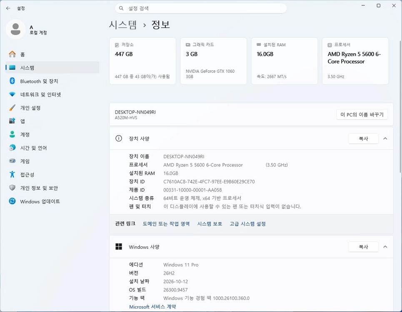Click the info circle icon beside 장치 사양
This screenshot has height=312, width=402.
[x=119, y=139]
